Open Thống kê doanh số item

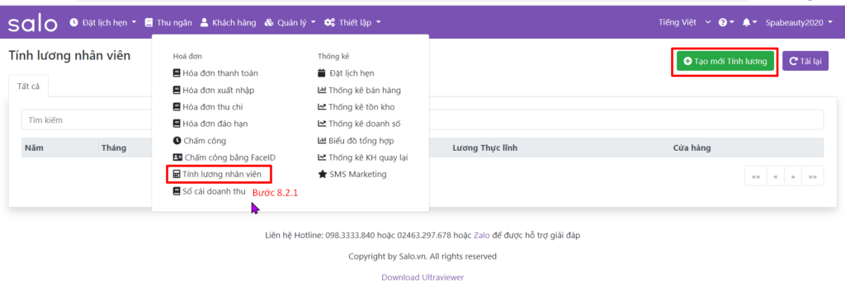[359, 124]
